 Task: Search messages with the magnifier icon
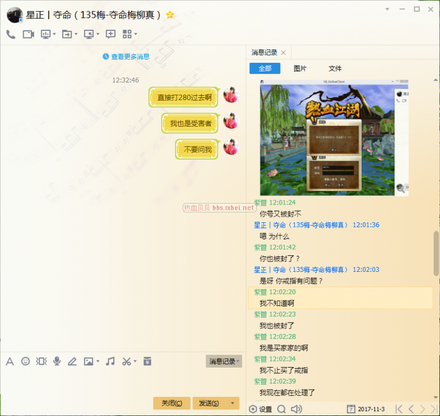pos(282,409)
